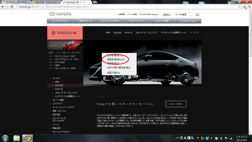Open the リコール情報 link
Viewport: 252px width, 142px height.
[x=132, y=14]
